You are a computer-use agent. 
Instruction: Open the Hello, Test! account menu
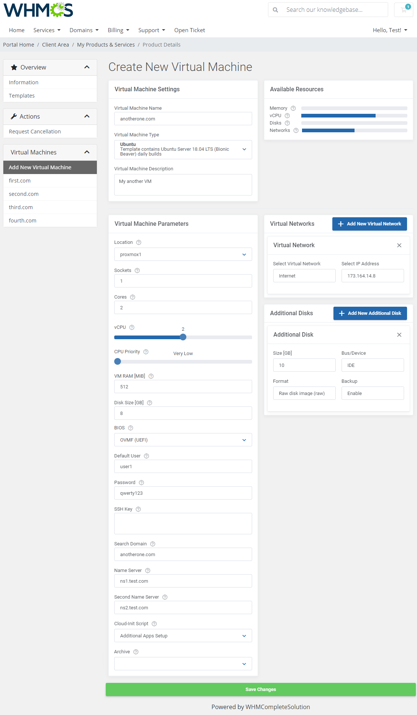pyautogui.click(x=390, y=30)
